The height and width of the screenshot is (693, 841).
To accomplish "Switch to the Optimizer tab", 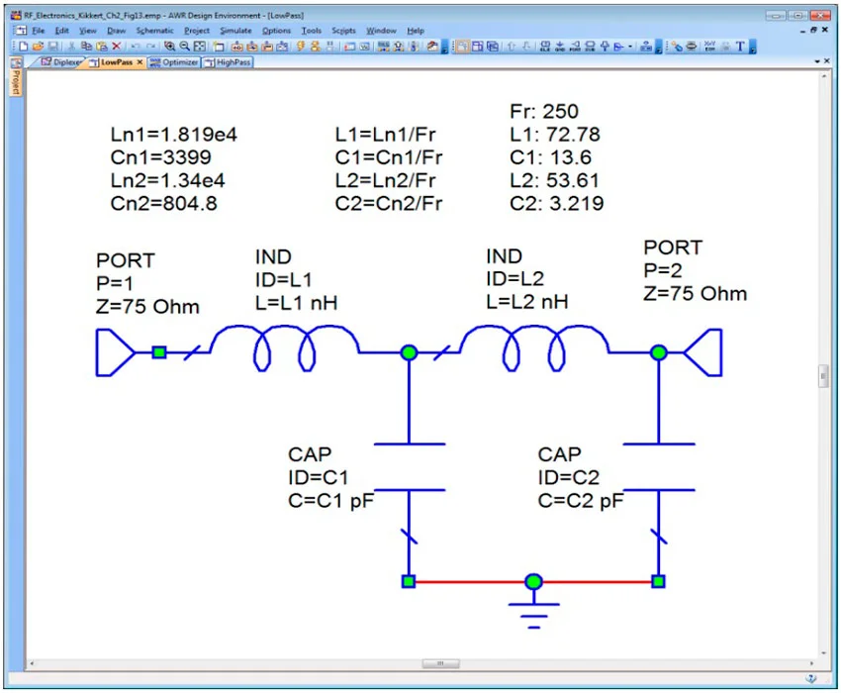I will coord(174,62).
